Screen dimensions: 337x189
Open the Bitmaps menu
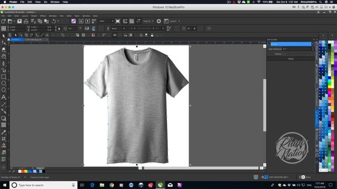53,16
